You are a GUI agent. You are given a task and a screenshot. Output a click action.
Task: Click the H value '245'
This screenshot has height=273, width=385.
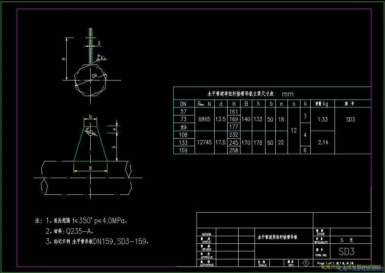pyautogui.click(x=234, y=142)
